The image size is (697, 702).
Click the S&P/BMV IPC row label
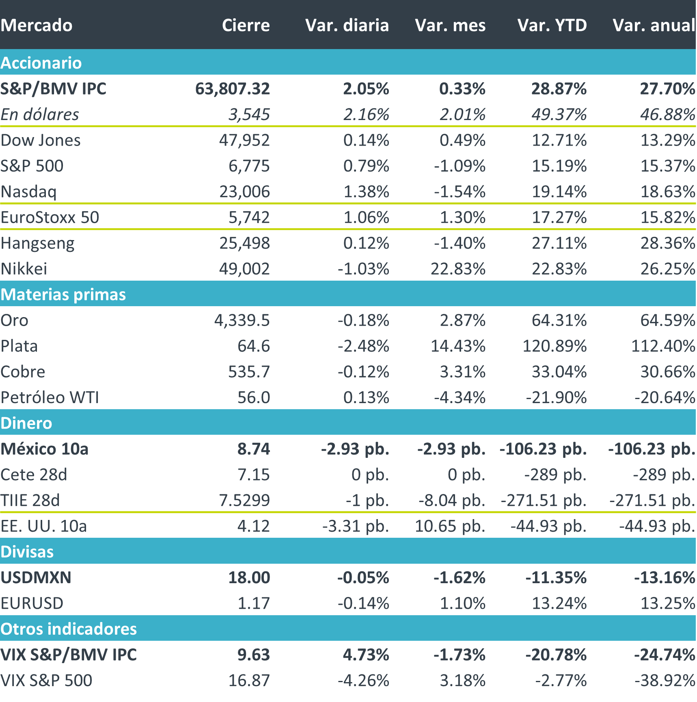53,89
